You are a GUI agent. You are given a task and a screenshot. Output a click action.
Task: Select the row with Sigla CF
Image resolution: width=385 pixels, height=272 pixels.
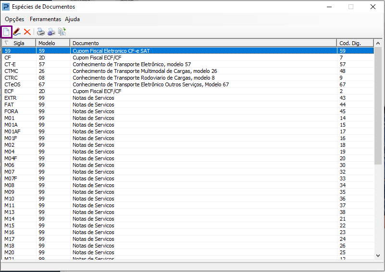(188, 58)
